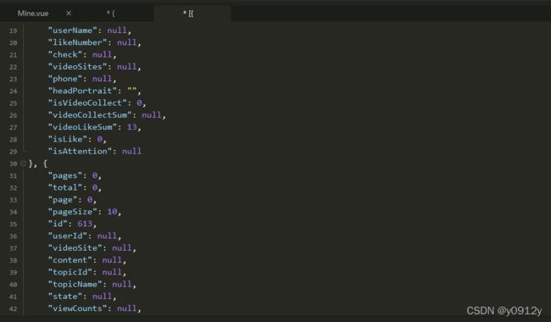Click the "state" key on line 41
Image resolution: width=551 pixels, height=322 pixels.
pyautogui.click(x=65, y=297)
